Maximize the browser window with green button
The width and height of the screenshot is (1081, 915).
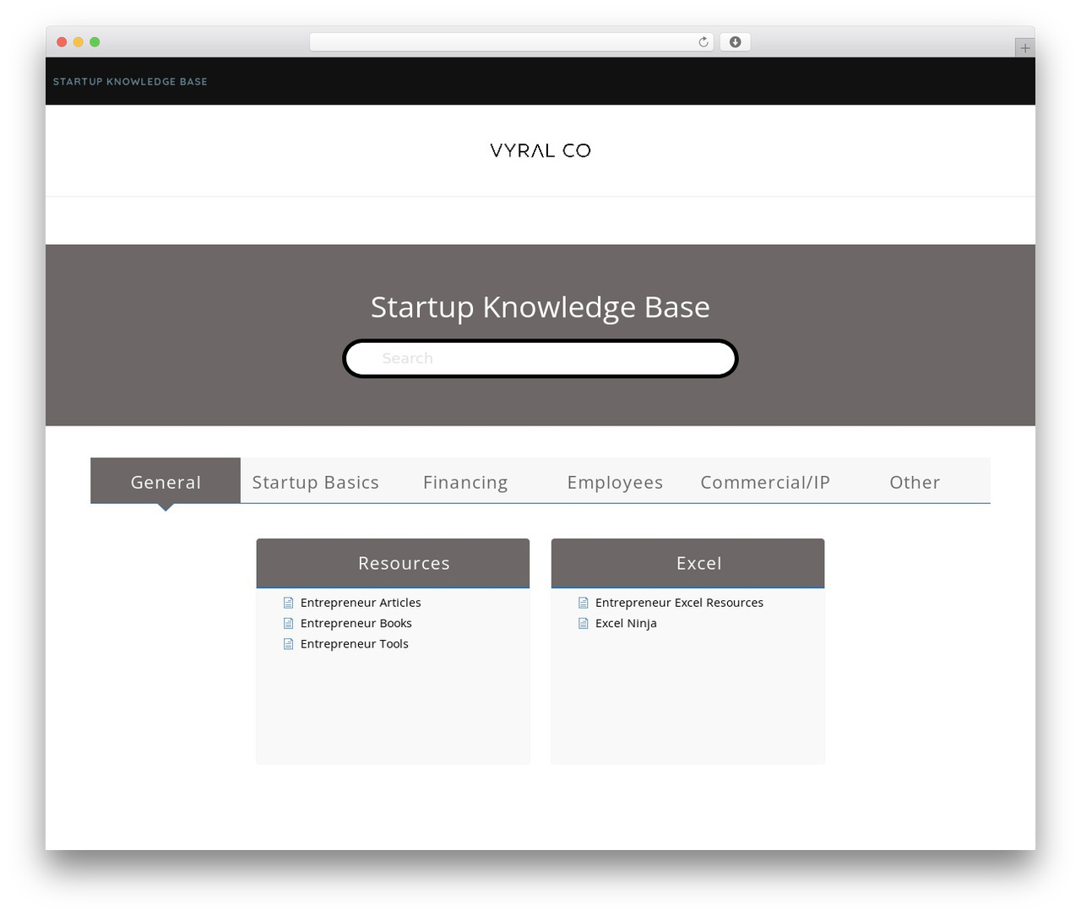coord(95,42)
